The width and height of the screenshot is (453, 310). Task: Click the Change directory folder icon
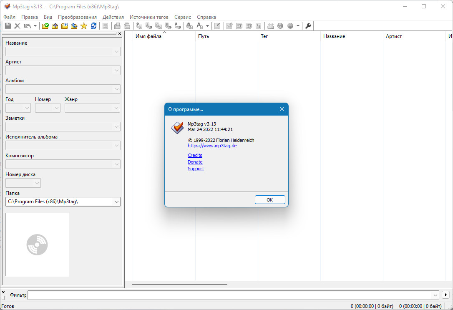45,26
